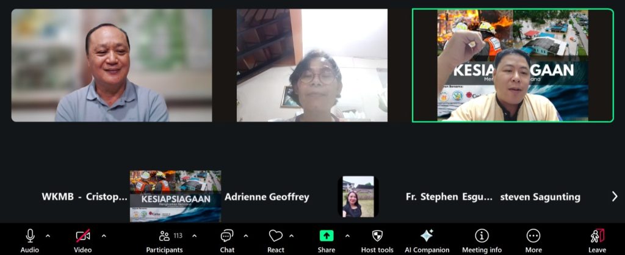
Task: Expand the Share options chevron
Action: click(x=347, y=235)
